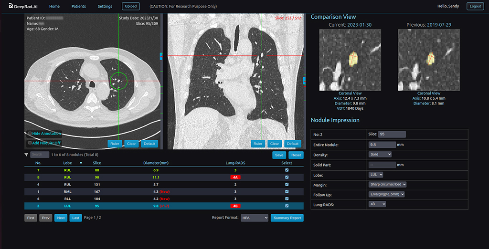This screenshot has width=489, height=249.
Task: Click the Entire Nodule size input field
Action: (382, 145)
